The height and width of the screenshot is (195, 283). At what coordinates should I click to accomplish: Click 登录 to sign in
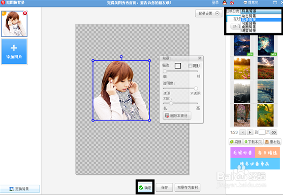215,3
